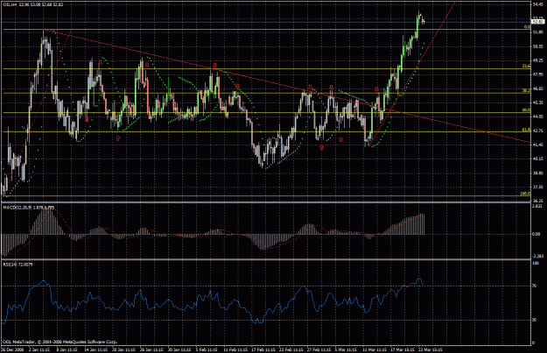
Task: Click the 45.35 price axis value
Action: click(x=537, y=102)
